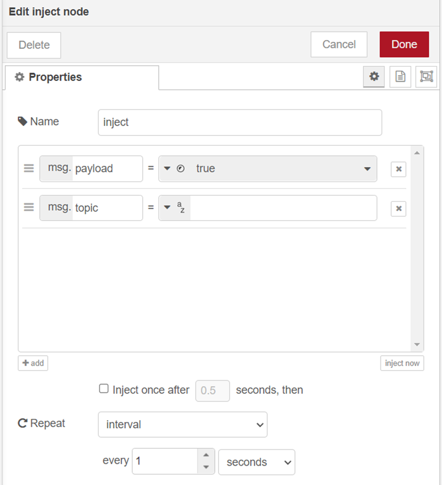Image resolution: width=442 pixels, height=485 pixels.
Task: Delete the inject node
Action: click(34, 45)
